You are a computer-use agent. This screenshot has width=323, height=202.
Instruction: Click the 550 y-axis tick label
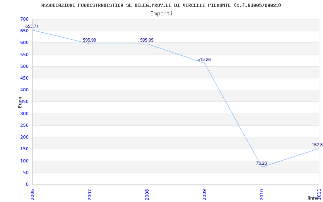click(x=24, y=55)
